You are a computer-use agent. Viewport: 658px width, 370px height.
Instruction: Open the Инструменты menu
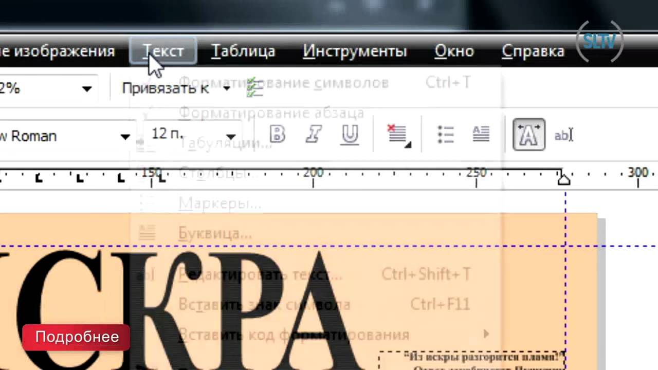tap(355, 51)
